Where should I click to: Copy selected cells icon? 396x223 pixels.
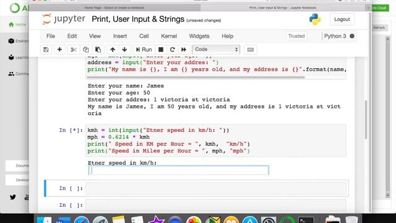click(x=86, y=50)
